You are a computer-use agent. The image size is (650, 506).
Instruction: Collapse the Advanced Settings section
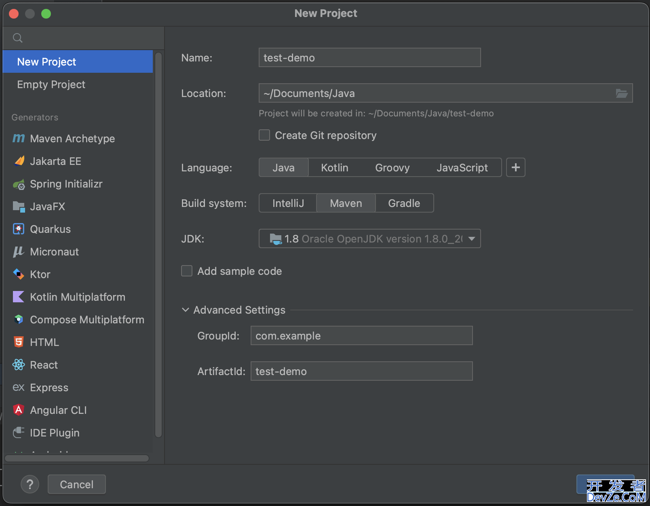186,310
